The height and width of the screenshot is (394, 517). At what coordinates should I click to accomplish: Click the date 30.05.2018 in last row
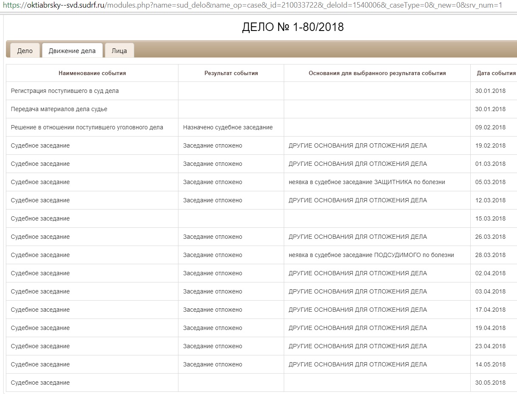coord(490,383)
